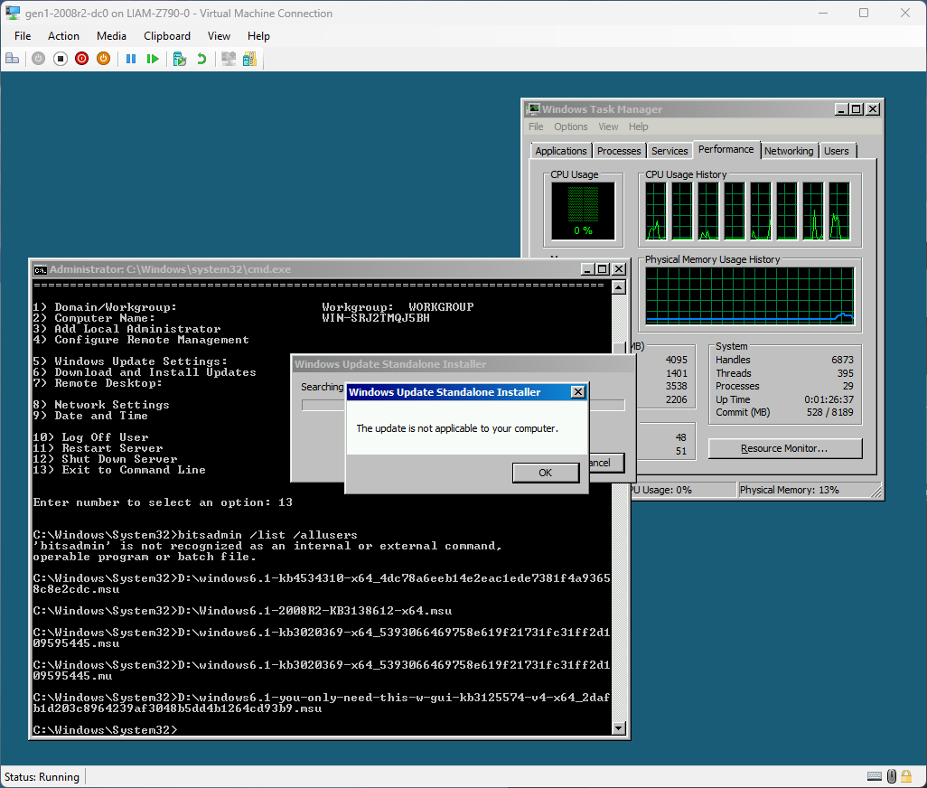The image size is (927, 788).
Task: Click the cmd window scroll up arrow
Action: pos(618,288)
